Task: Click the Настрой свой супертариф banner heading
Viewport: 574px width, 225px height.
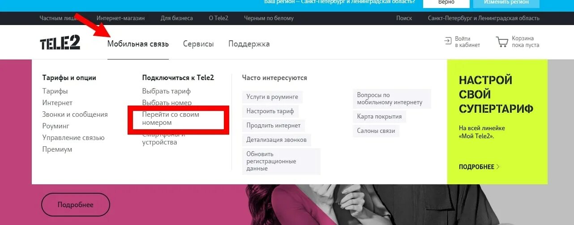Action: tap(496, 94)
